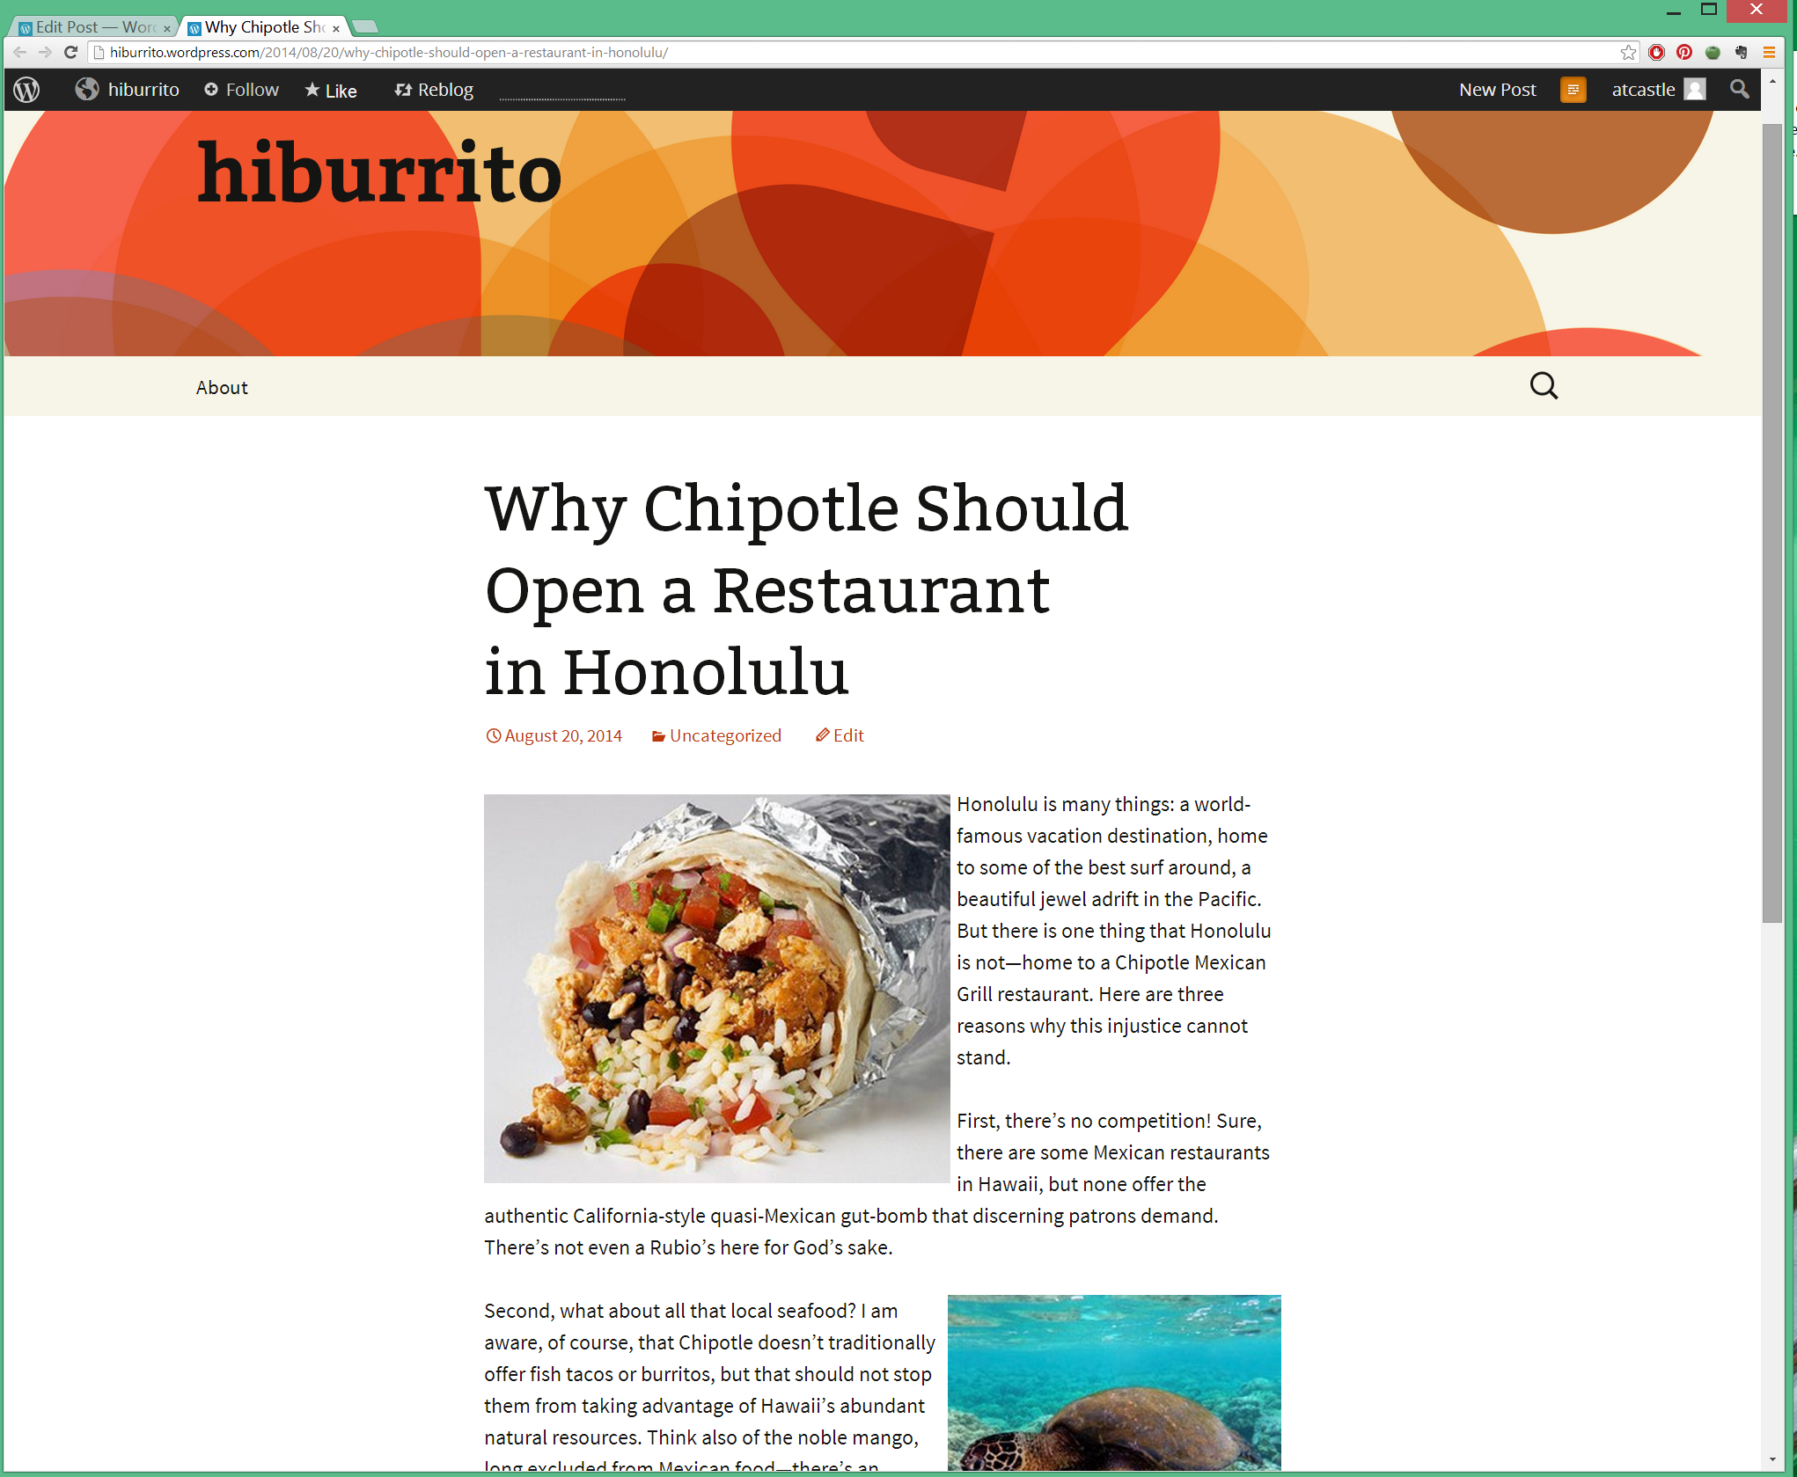Select the About menu item

(x=223, y=386)
